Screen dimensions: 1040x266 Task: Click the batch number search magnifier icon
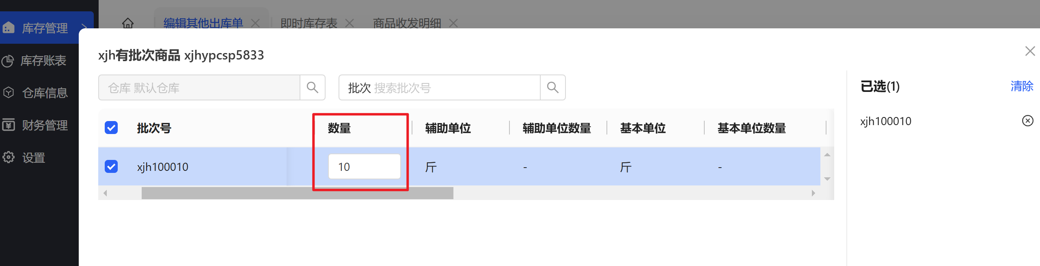coord(552,87)
